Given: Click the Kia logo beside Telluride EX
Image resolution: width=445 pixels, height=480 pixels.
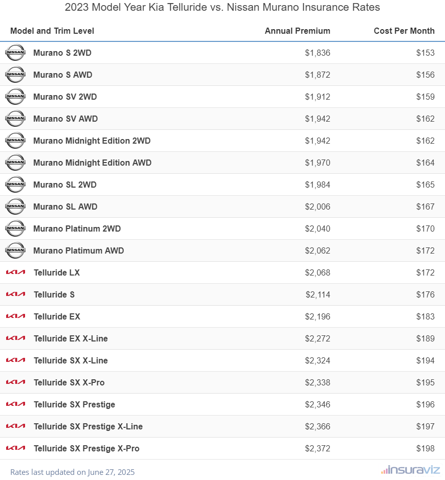Looking at the screenshot, I should (x=16, y=316).
